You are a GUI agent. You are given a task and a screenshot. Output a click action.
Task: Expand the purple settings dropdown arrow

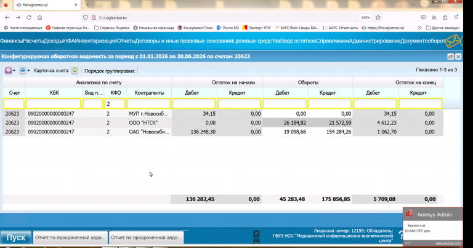point(14,71)
